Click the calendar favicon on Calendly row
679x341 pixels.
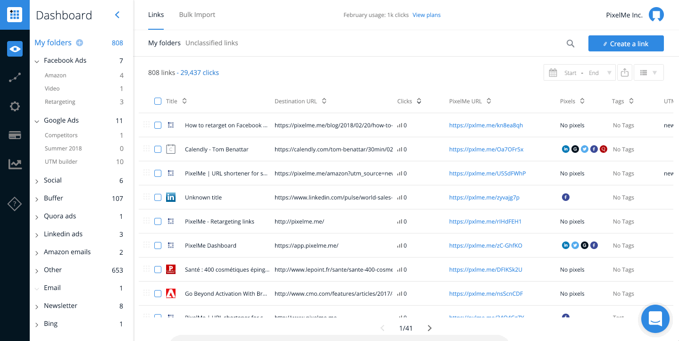coord(171,149)
